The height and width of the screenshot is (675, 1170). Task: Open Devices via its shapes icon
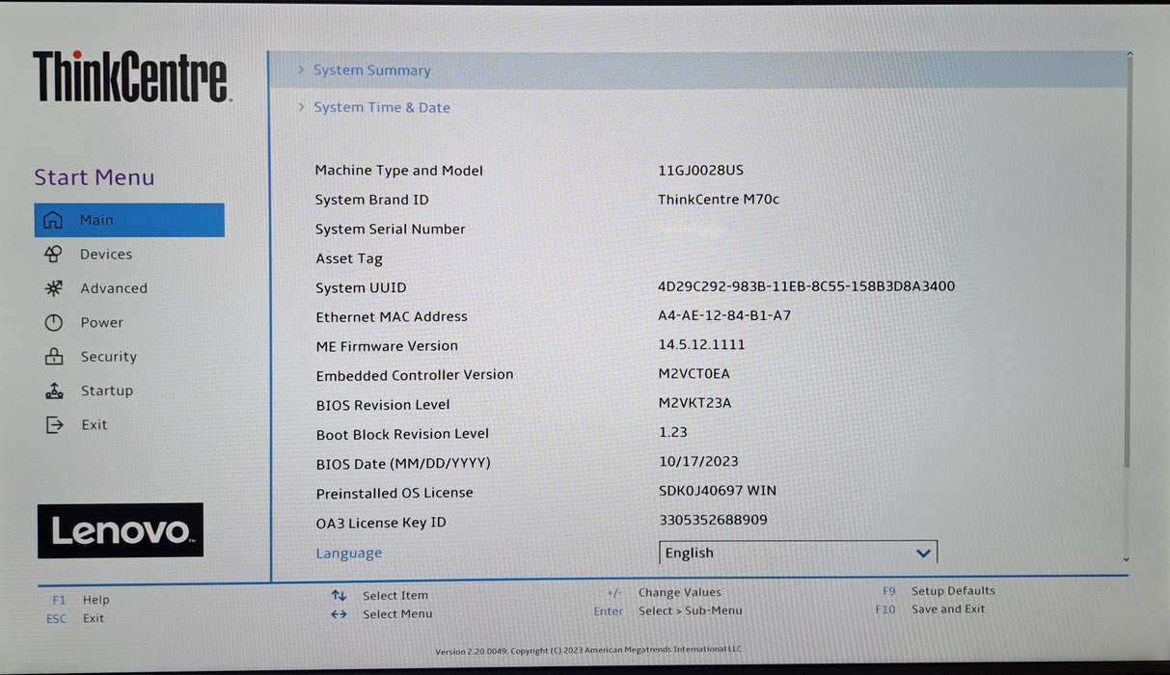(x=53, y=254)
